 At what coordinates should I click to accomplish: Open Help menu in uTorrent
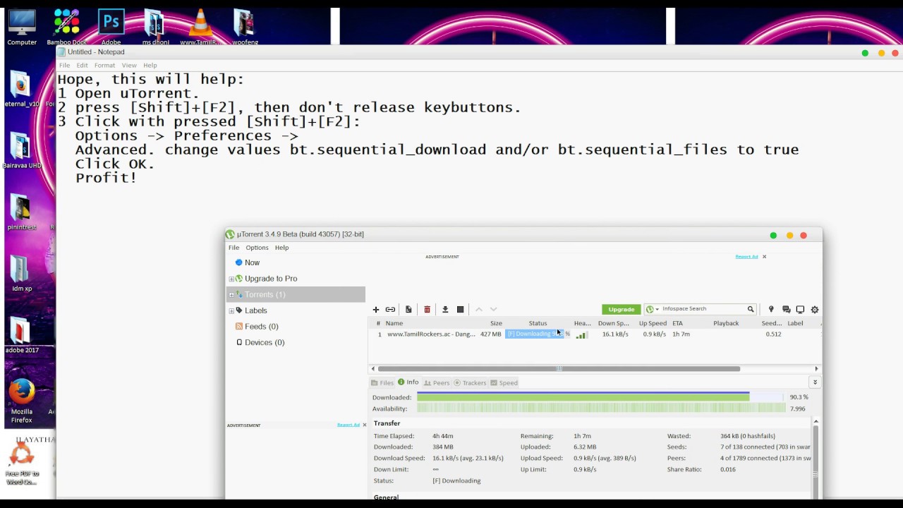tap(281, 248)
